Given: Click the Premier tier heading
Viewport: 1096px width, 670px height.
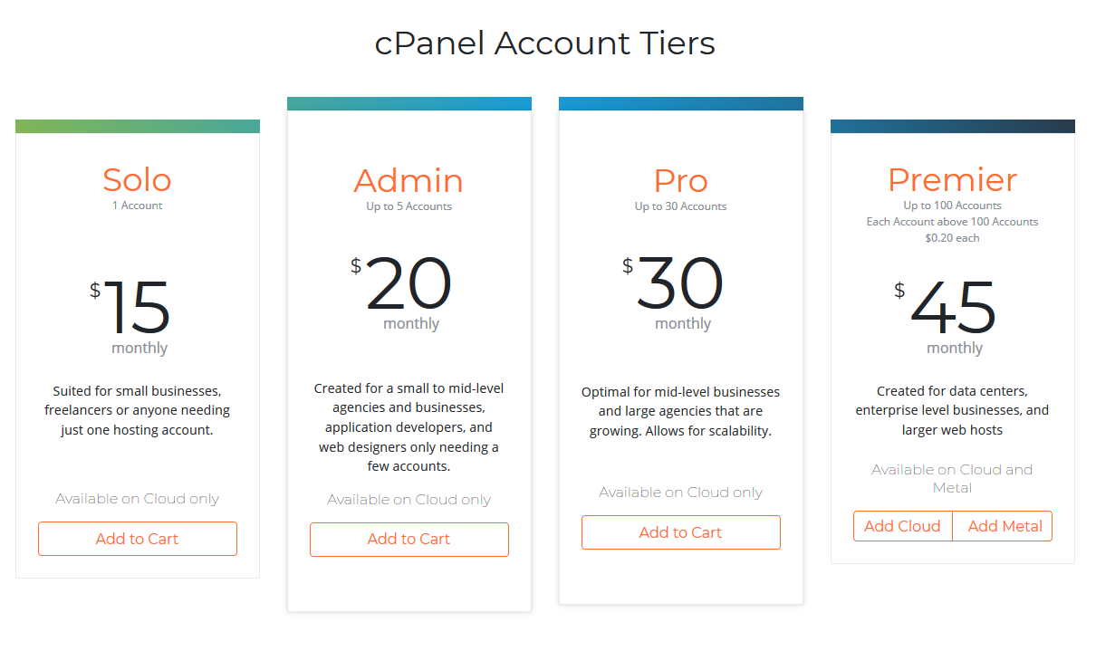Looking at the screenshot, I should point(953,179).
